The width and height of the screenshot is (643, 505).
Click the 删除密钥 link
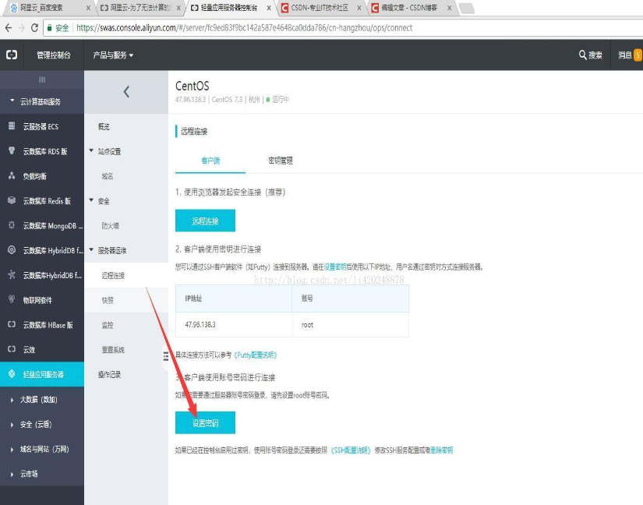tap(441, 450)
